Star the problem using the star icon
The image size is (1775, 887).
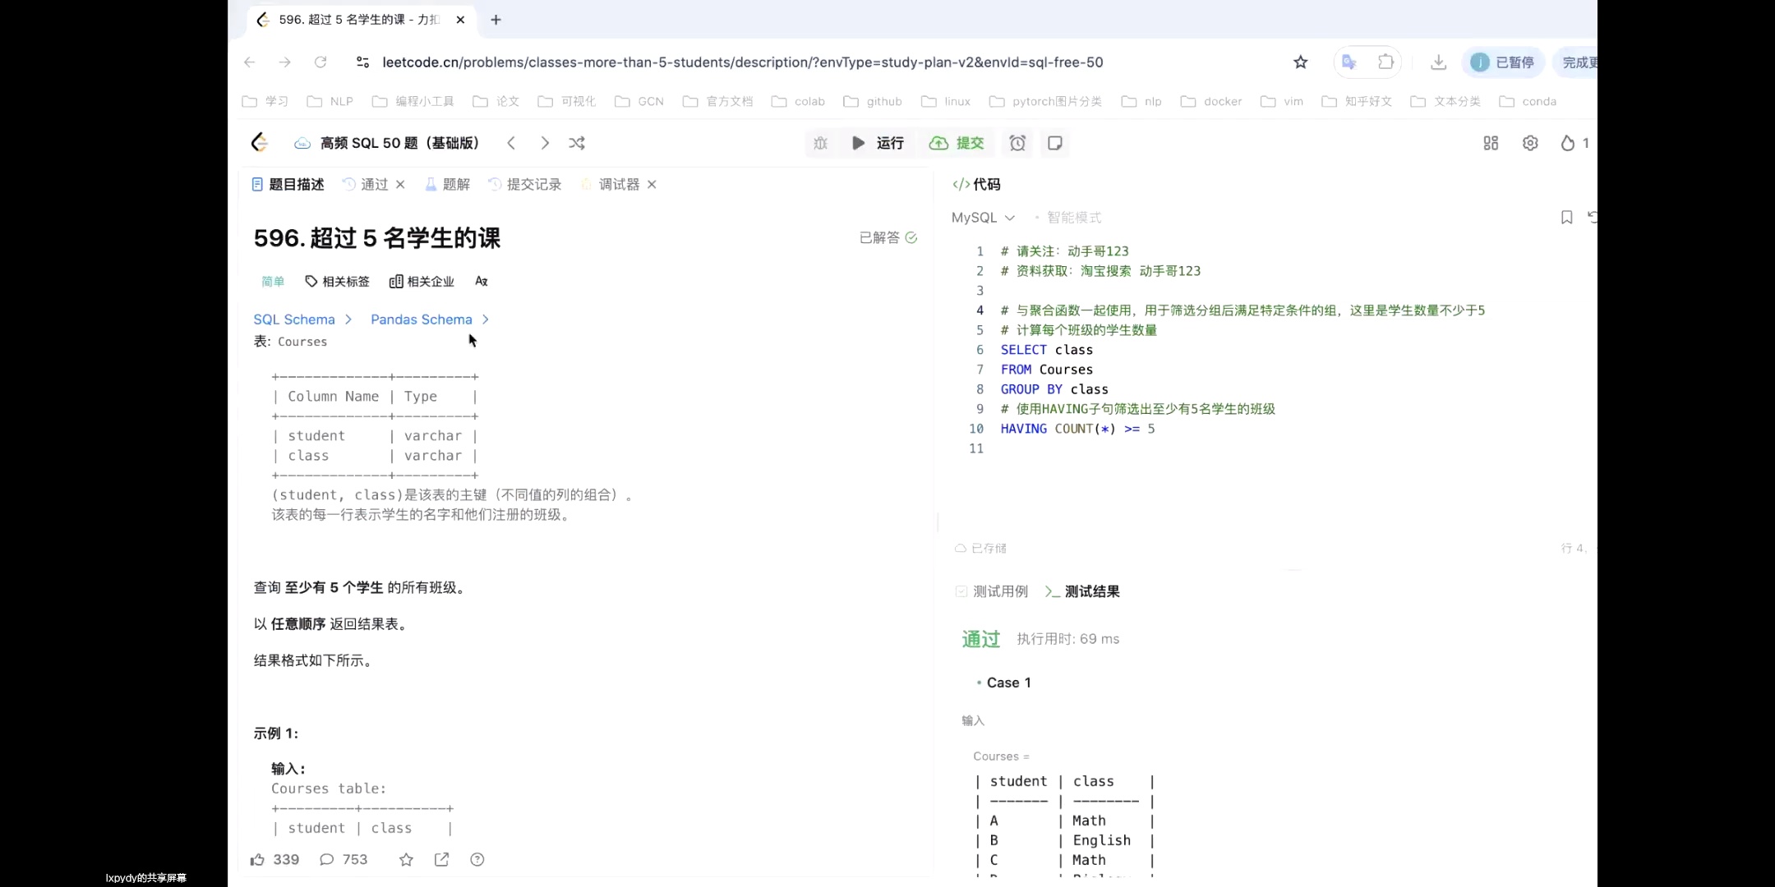[x=405, y=859]
